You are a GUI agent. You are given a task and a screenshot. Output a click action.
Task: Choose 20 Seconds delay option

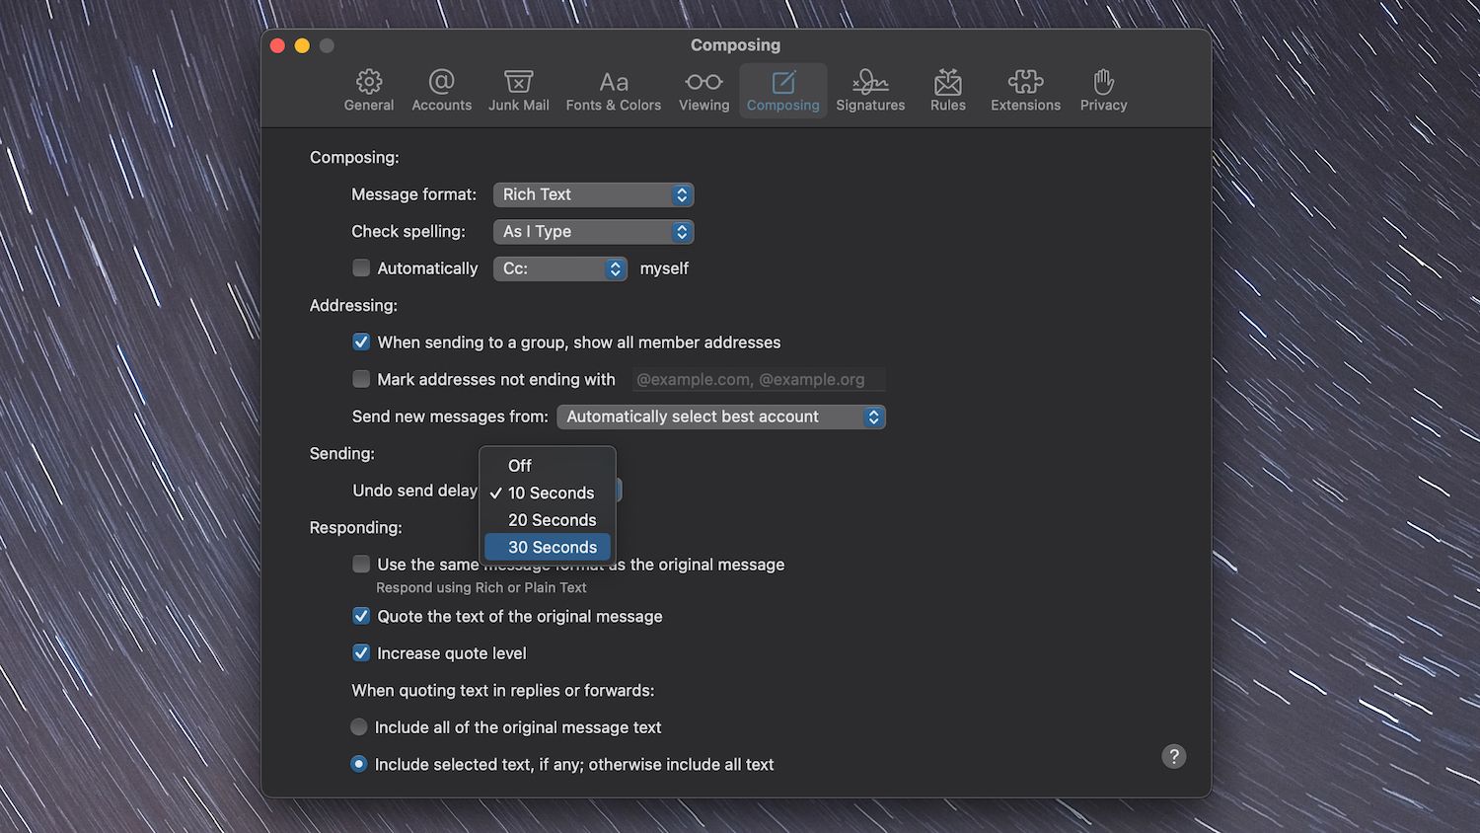point(548,520)
